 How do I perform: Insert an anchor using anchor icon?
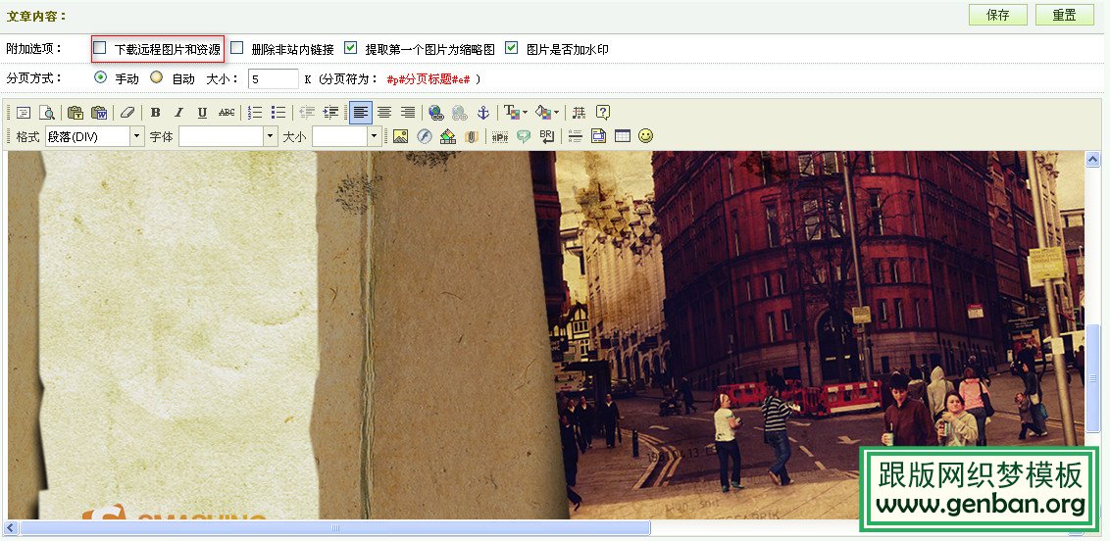[482, 113]
